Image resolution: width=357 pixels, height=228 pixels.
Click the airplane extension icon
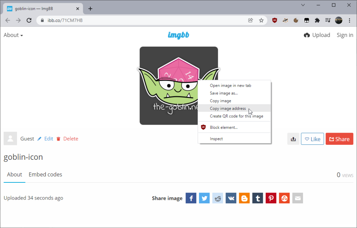tap(285, 20)
